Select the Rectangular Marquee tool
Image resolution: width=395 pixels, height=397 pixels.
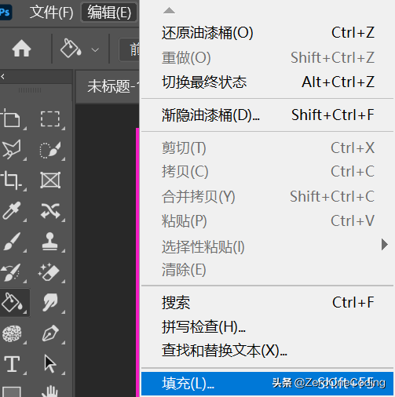[x=50, y=119]
